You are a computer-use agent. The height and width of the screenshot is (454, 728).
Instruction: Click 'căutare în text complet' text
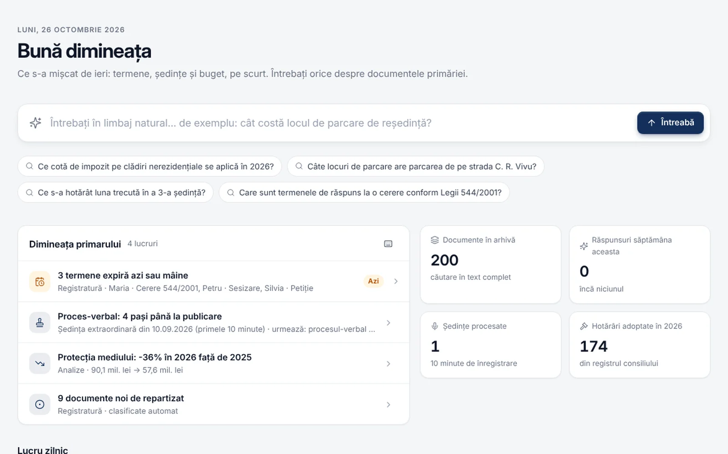[470, 277]
